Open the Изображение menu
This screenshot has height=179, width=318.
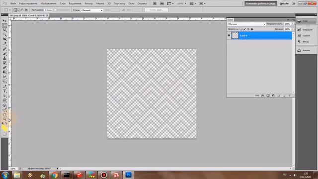point(49,3)
